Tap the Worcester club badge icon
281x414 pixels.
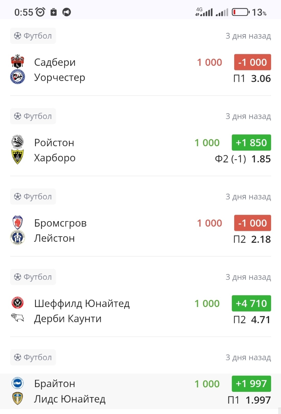click(18, 77)
